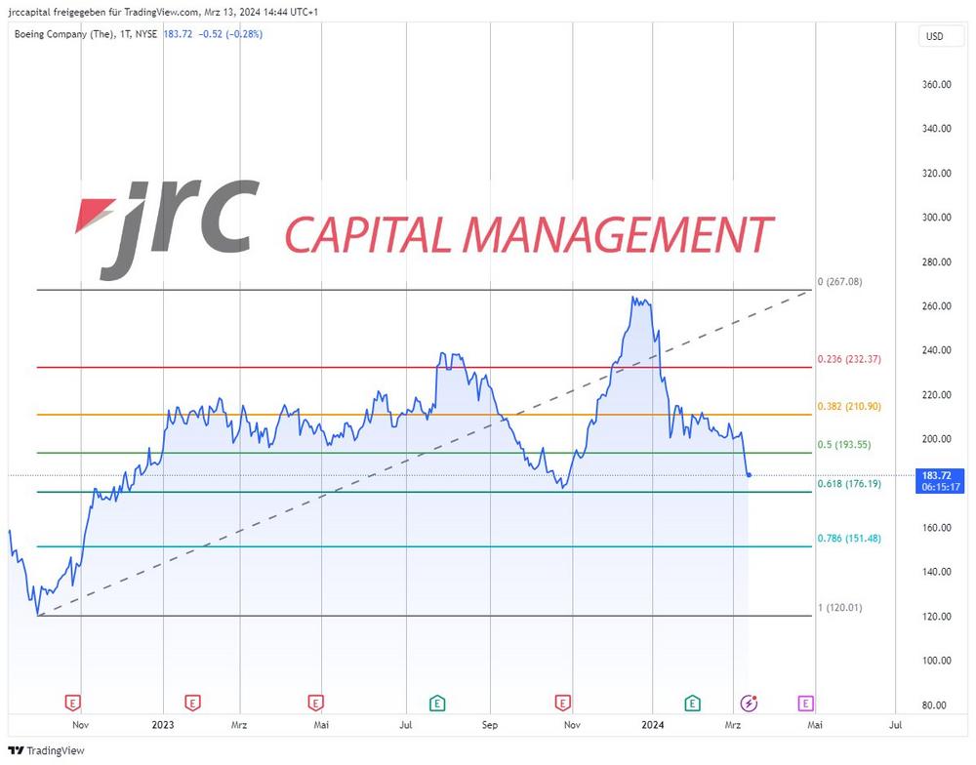Click the 220.00 price axis label

(x=937, y=394)
